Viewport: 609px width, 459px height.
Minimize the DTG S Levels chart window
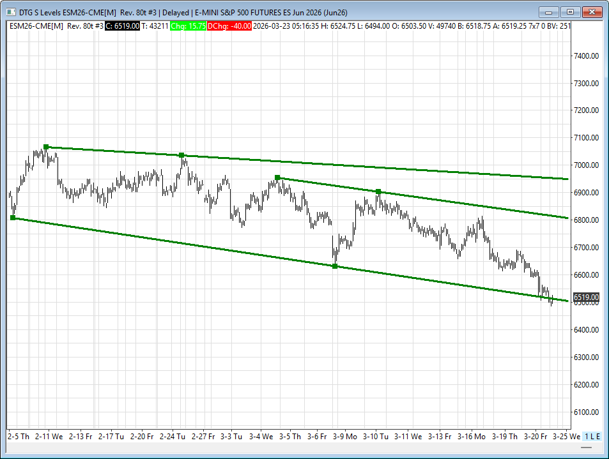pyautogui.click(x=549, y=12)
